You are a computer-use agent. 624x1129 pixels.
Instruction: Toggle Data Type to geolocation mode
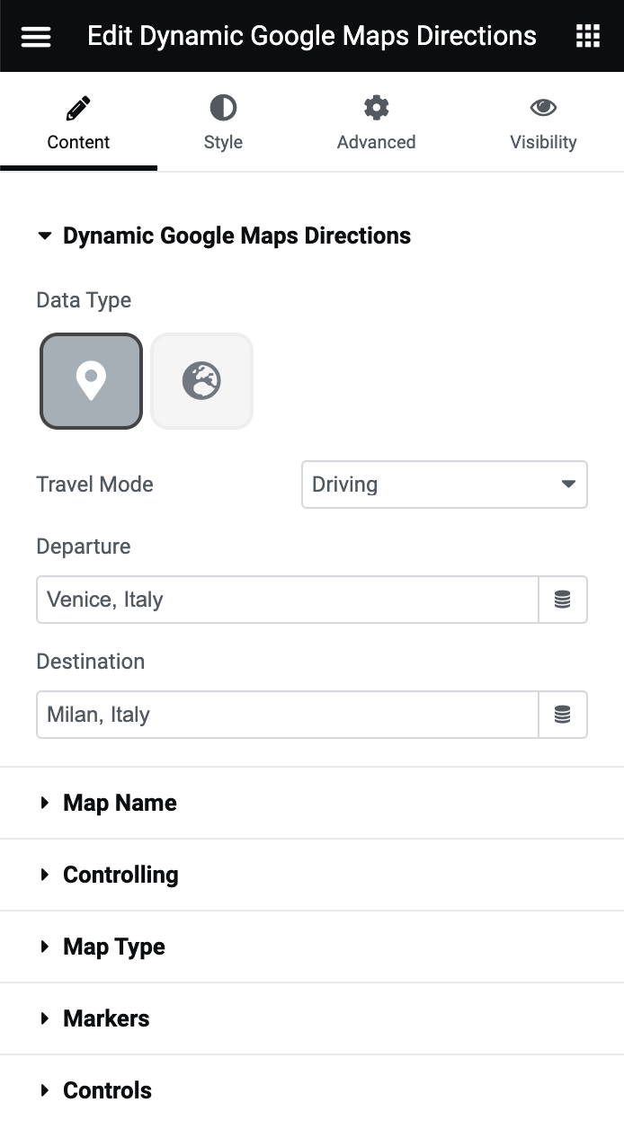tap(201, 380)
